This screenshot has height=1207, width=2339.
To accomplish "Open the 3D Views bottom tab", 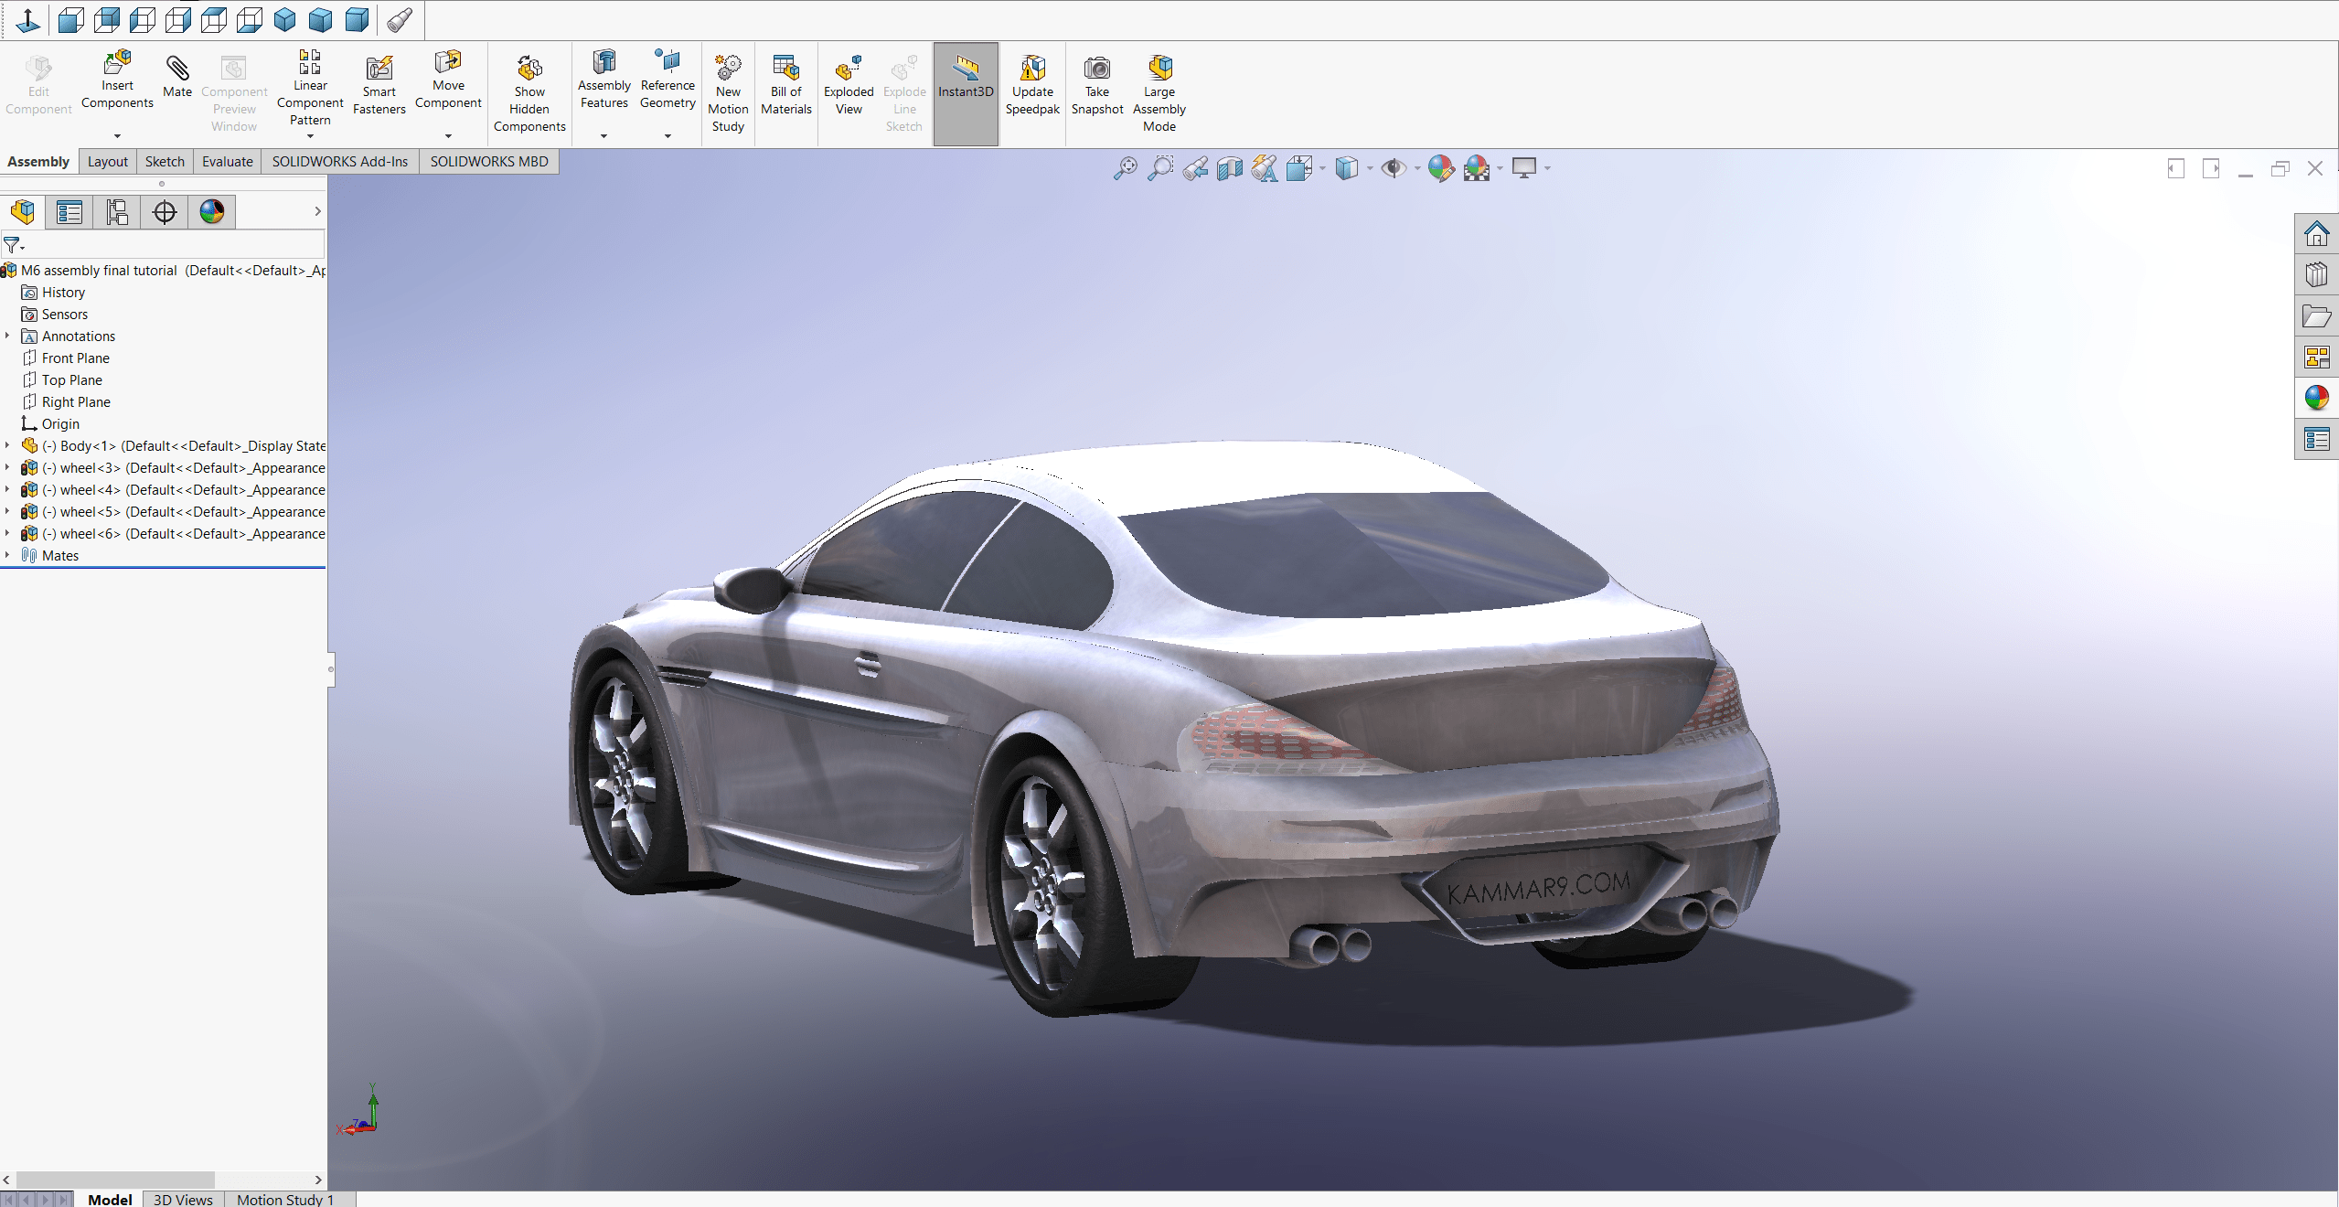I will click(x=183, y=1199).
